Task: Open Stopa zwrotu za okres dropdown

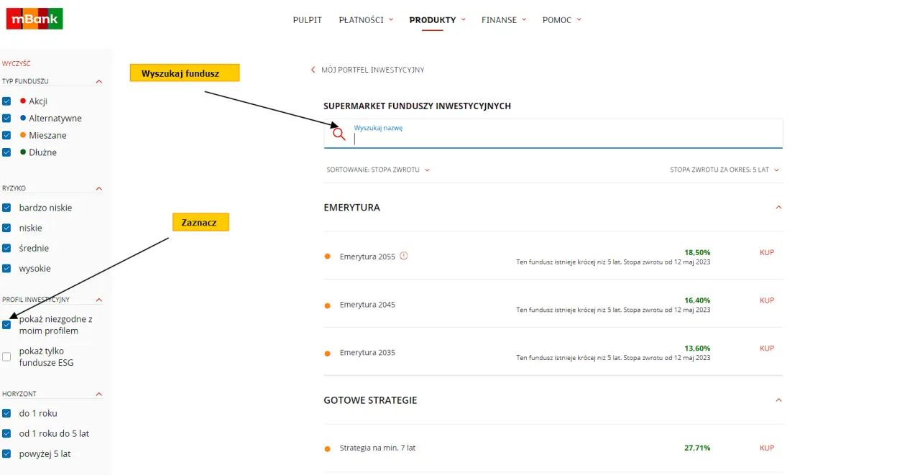Action: [x=724, y=170]
